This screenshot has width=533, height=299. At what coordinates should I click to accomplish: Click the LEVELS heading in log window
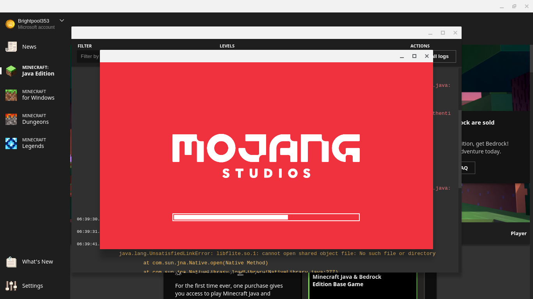(227, 46)
